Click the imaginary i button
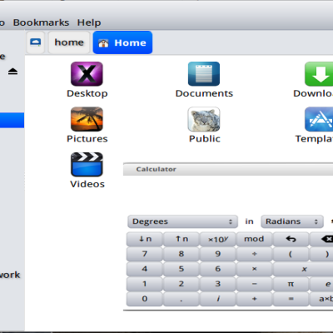Image resolution: width=333 pixels, height=333 pixels. (218, 299)
